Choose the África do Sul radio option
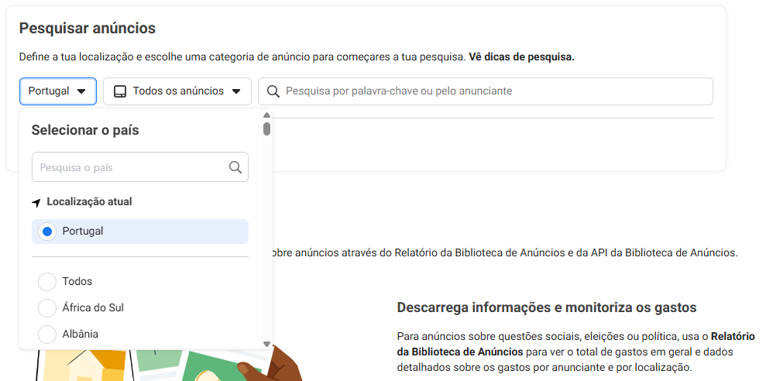Viewport: 766px width, 381px height. (x=47, y=308)
